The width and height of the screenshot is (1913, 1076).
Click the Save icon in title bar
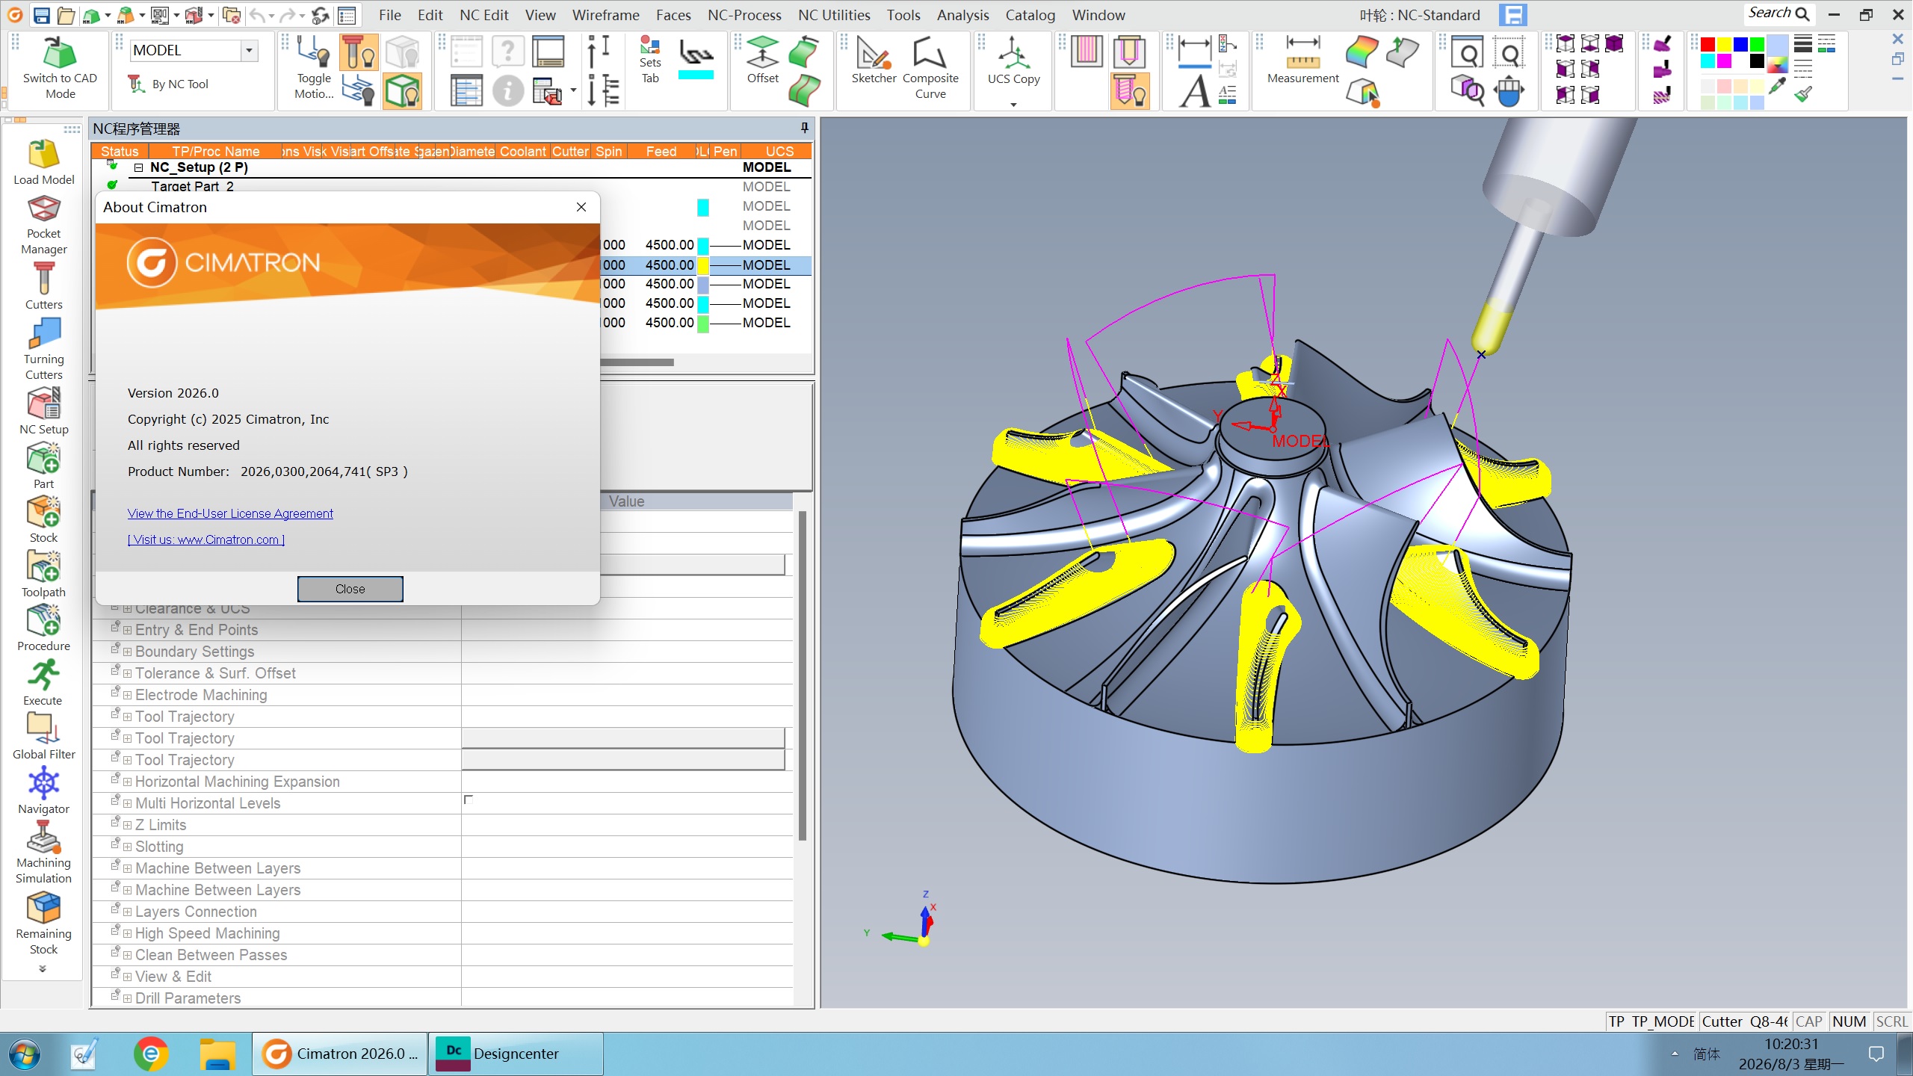[x=42, y=15]
